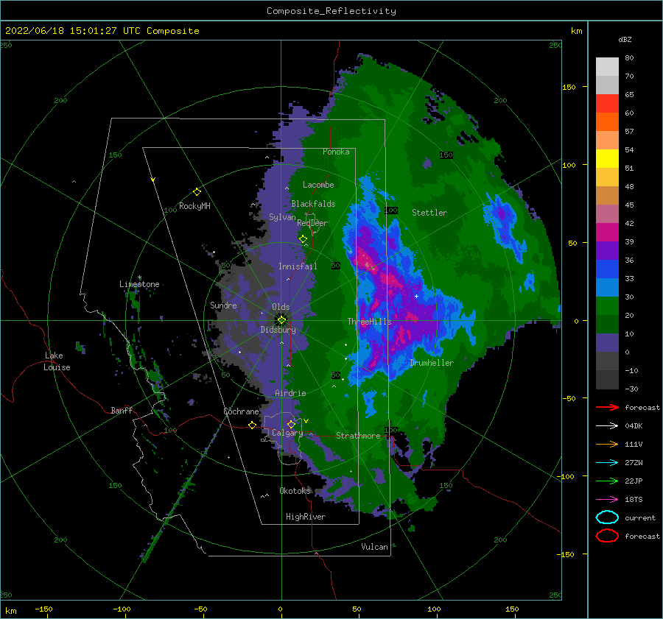Click the Vulcan town label
This screenshot has width=663, height=619.
374,547
